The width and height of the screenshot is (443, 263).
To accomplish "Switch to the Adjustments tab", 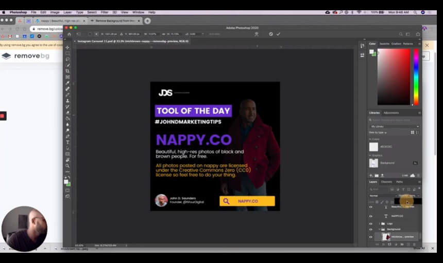I will pos(391,113).
